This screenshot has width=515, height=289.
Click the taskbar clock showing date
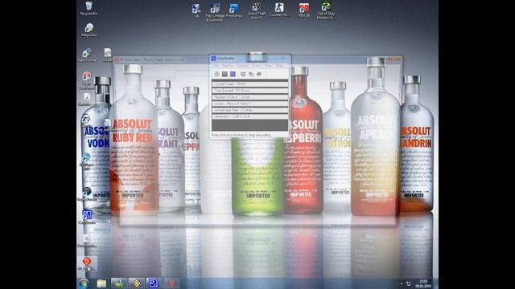pos(423,283)
